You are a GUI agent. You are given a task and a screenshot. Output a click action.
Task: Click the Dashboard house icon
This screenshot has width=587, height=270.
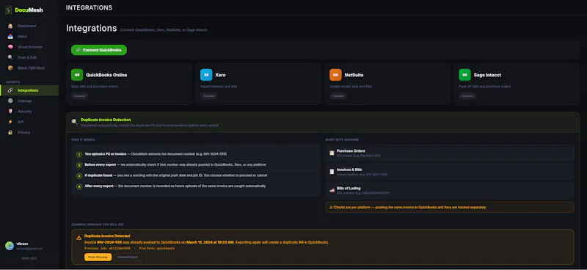coord(10,26)
